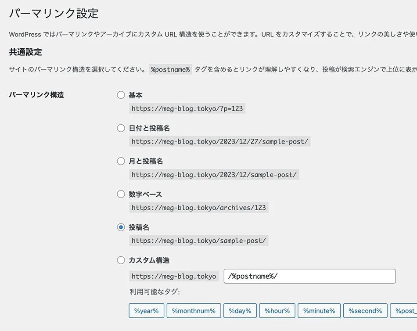Add the %minute% tag

click(319, 310)
